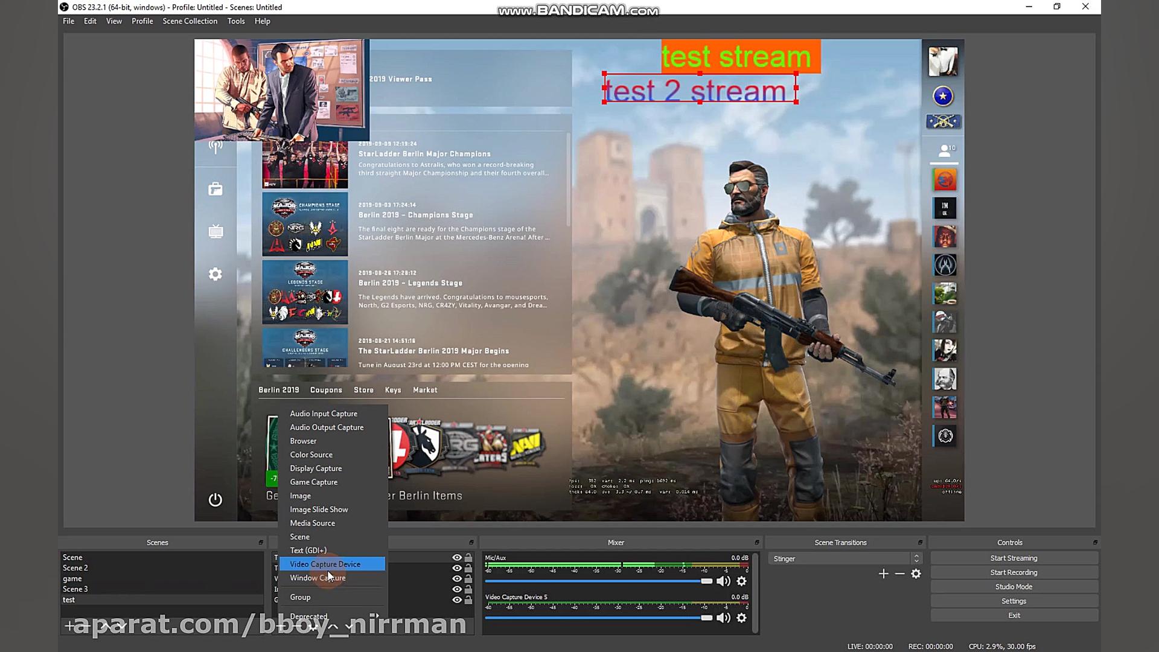Add a new scene transition
1159x652 pixels.
(x=883, y=574)
